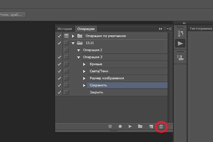Toggle checkmark for the Закрыть step
Viewport: 213px width, 142px height.
point(59,92)
